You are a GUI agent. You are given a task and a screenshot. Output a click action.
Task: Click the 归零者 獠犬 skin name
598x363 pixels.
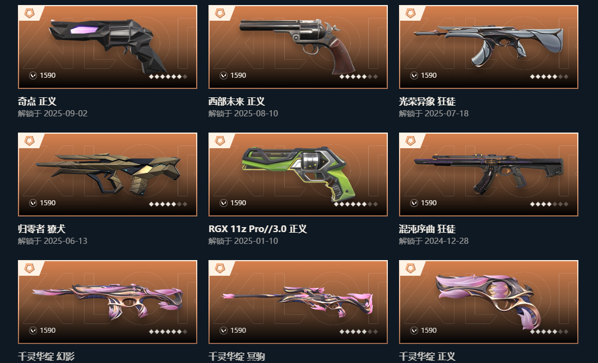pyautogui.click(x=41, y=229)
